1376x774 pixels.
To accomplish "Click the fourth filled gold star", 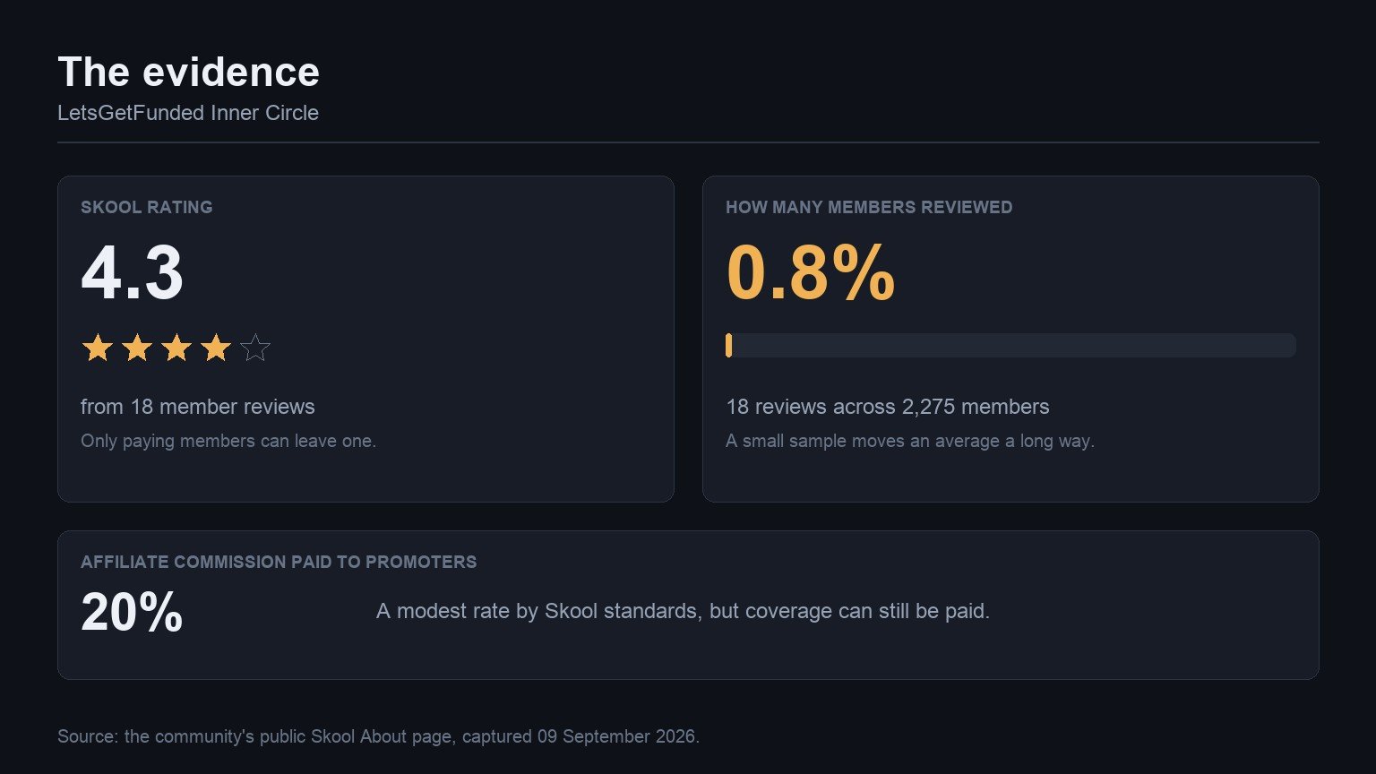I will [216, 348].
